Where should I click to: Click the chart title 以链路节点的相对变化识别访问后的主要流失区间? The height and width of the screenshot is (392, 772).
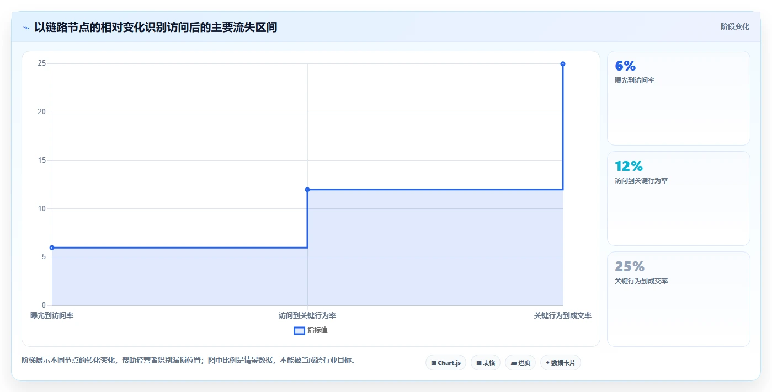[x=156, y=27]
